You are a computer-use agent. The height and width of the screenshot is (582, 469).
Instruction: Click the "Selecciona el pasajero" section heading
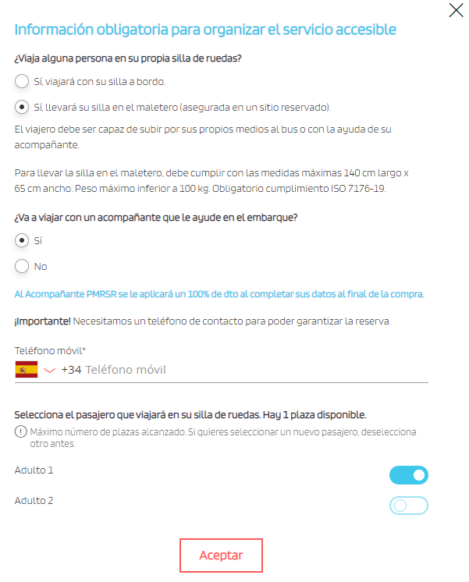190,414
